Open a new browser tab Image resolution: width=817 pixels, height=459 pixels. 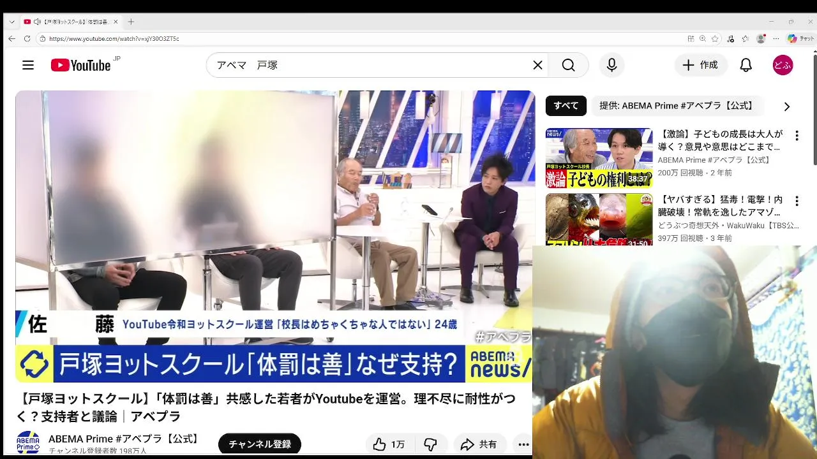click(x=131, y=22)
